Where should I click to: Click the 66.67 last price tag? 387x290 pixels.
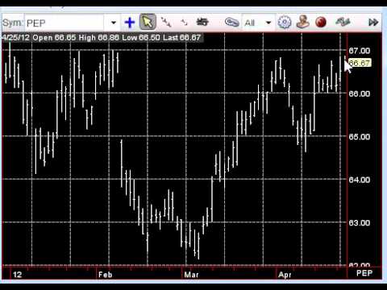coord(360,63)
